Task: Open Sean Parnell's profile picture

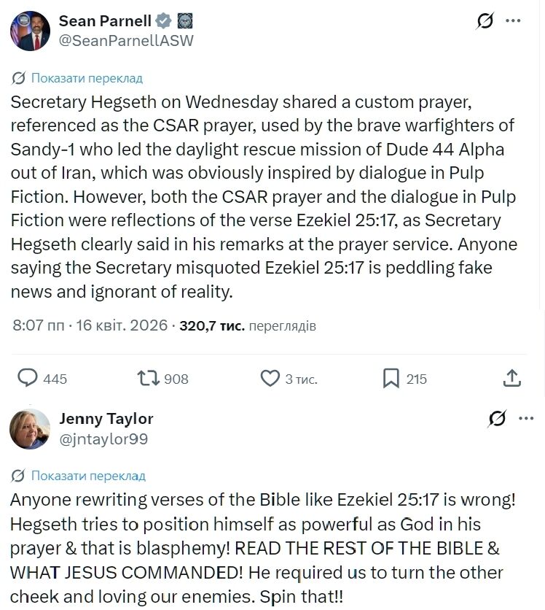Action: (x=30, y=31)
